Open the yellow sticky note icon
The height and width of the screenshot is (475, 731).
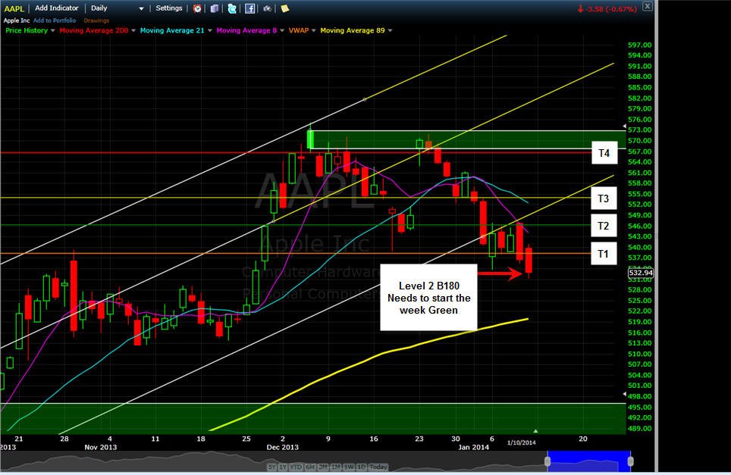pos(284,8)
